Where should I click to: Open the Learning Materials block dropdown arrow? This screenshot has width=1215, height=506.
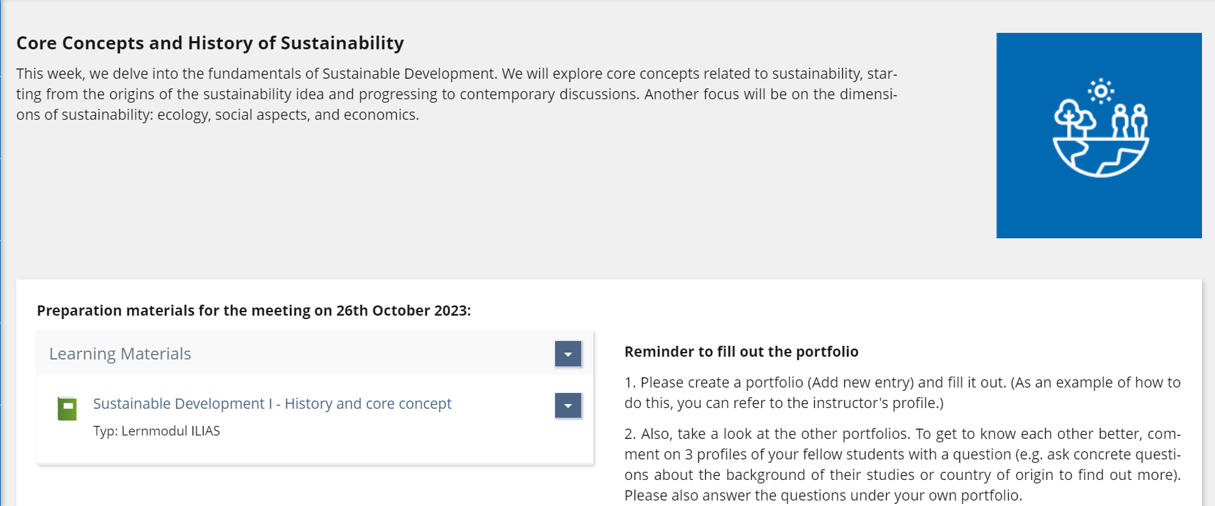pos(568,354)
